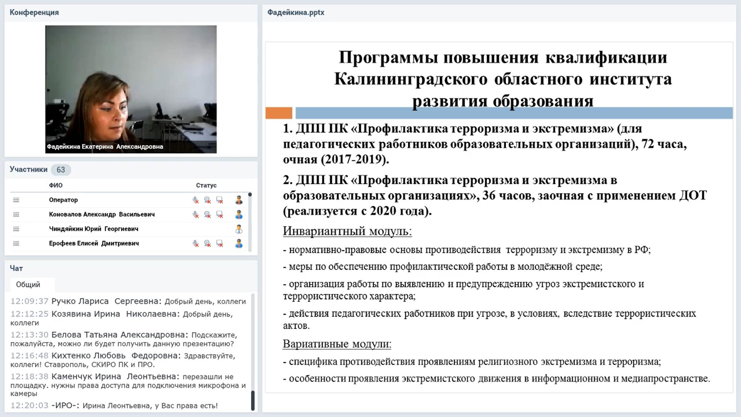This screenshot has height=417, width=741.
Task: Click the ФИО column header
Action: click(x=56, y=185)
